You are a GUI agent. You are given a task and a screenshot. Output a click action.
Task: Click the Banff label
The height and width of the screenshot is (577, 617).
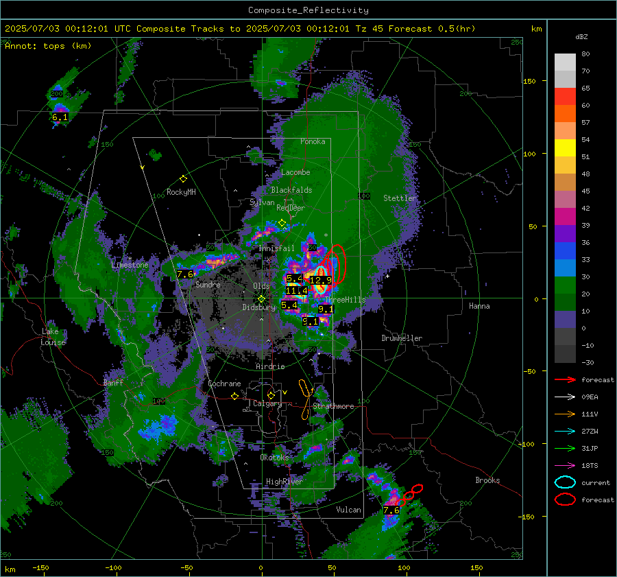pos(113,383)
